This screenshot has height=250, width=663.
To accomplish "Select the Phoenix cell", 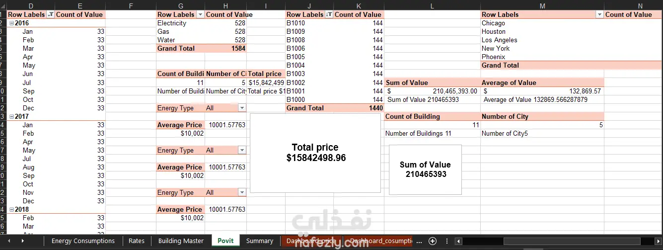I will (542, 57).
